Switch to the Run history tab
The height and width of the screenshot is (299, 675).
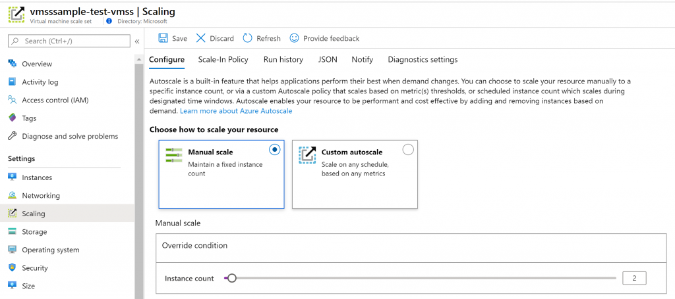283,60
